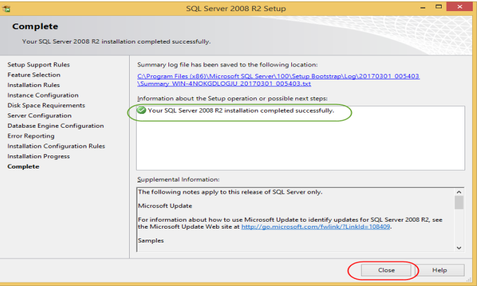This screenshot has height=286, width=479.
Task: Click the Close button
Action: (386, 270)
